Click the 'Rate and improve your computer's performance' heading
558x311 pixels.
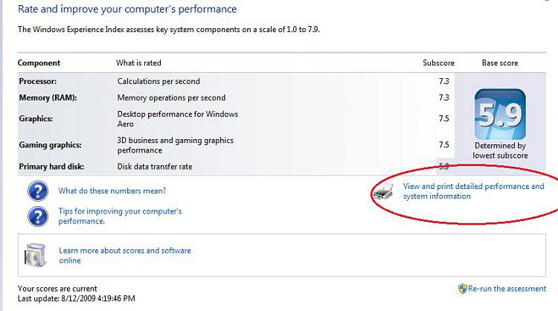127,9
